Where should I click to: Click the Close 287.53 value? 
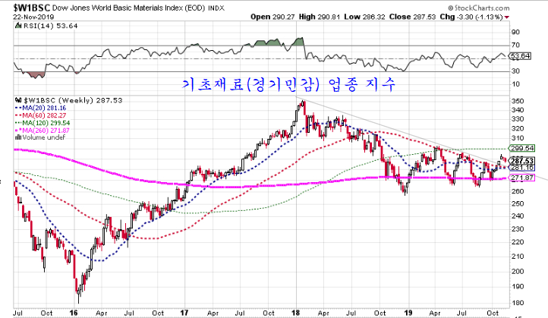[x=412, y=17]
